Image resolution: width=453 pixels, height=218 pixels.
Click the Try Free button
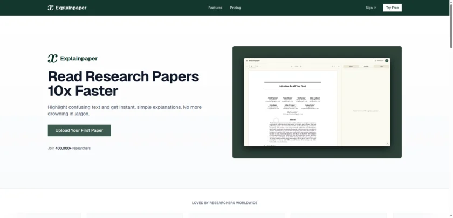pyautogui.click(x=393, y=8)
